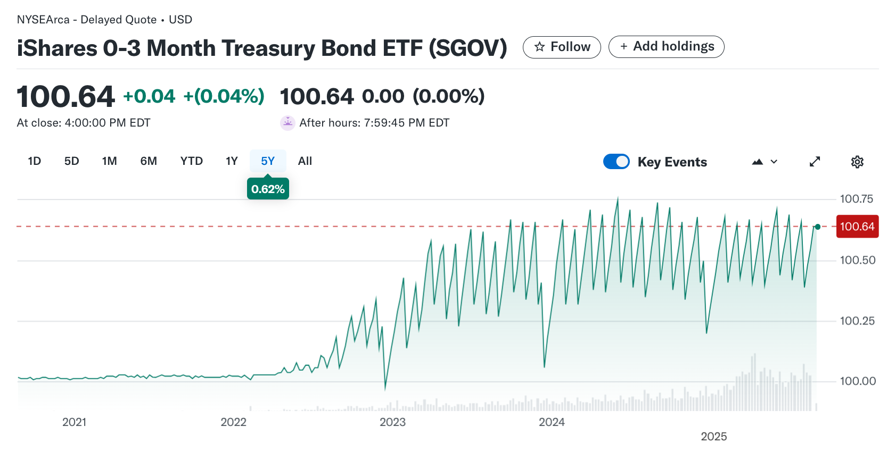Select the All time range tab
Viewport: 887px width, 451px height.
pos(305,161)
